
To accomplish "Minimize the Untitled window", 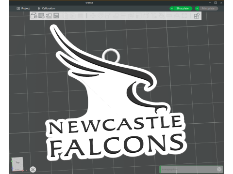I will click(210, 3).
